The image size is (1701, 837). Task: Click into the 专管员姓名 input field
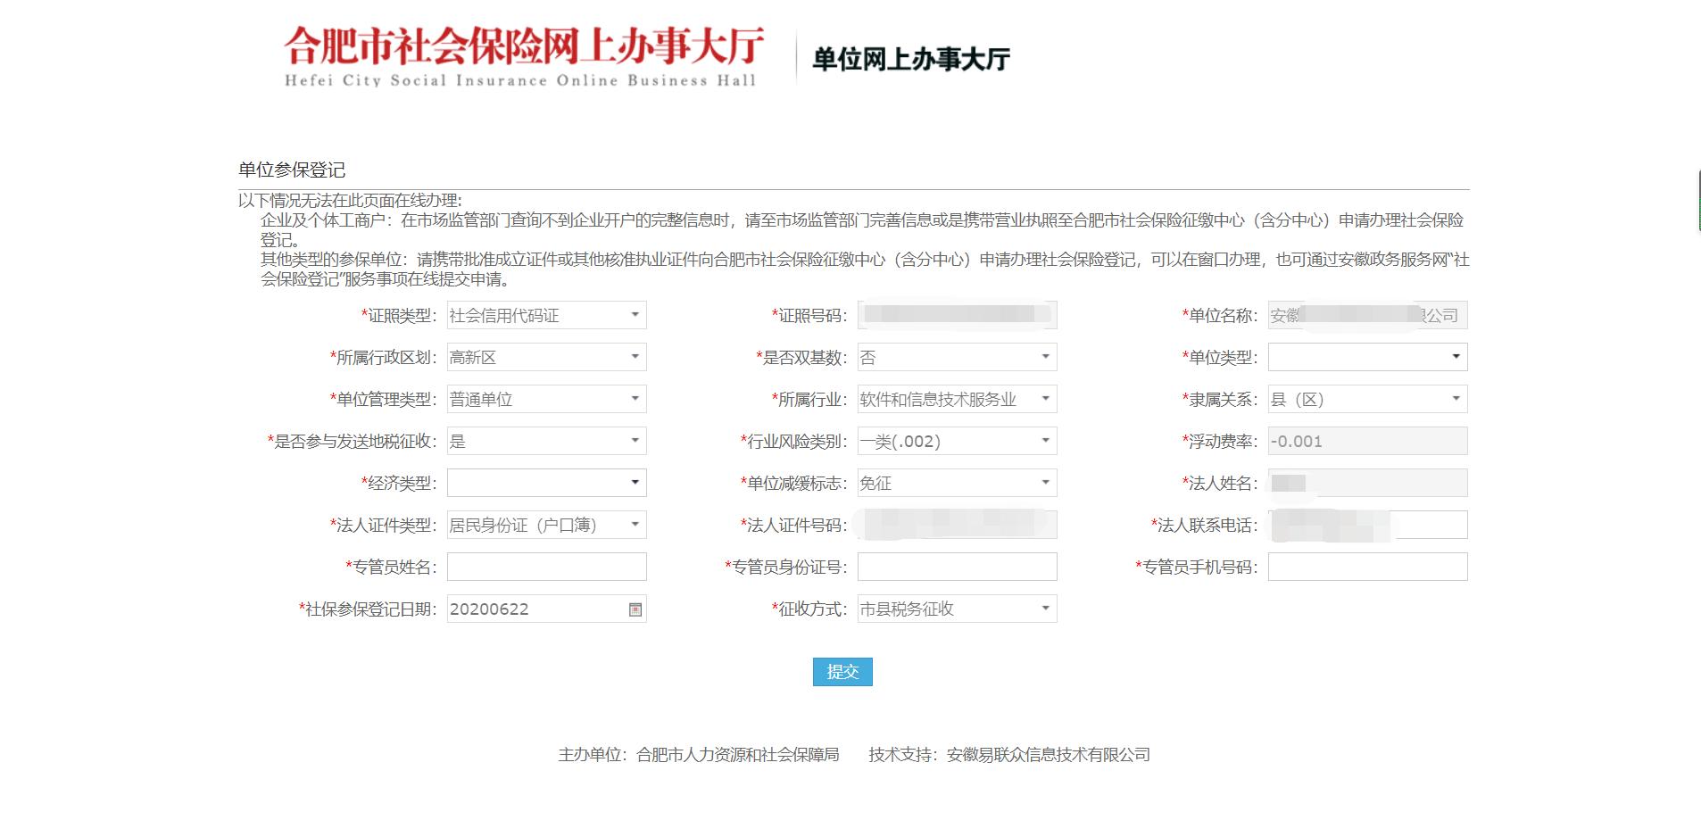pos(546,566)
